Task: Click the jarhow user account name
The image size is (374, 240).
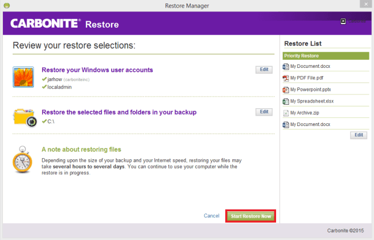Action: (55, 79)
